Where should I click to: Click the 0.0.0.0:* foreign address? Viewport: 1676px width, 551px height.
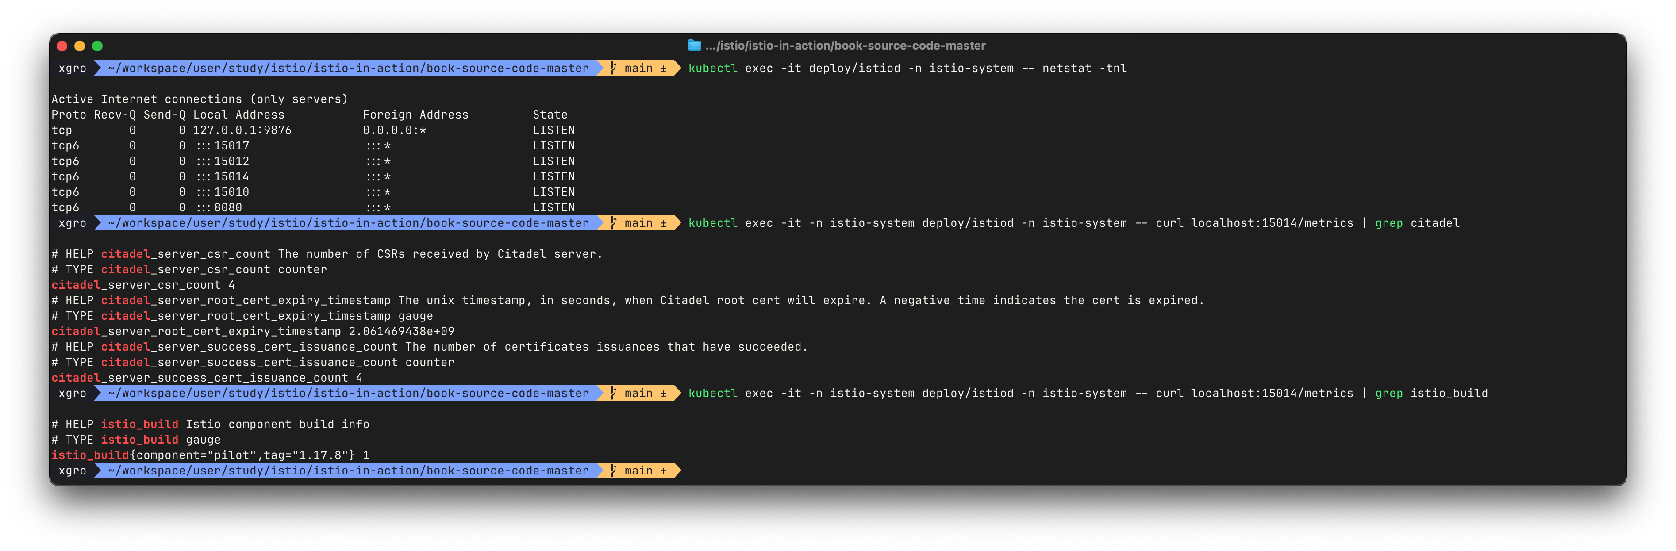coord(394,130)
